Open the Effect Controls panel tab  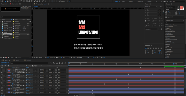(15, 4)
